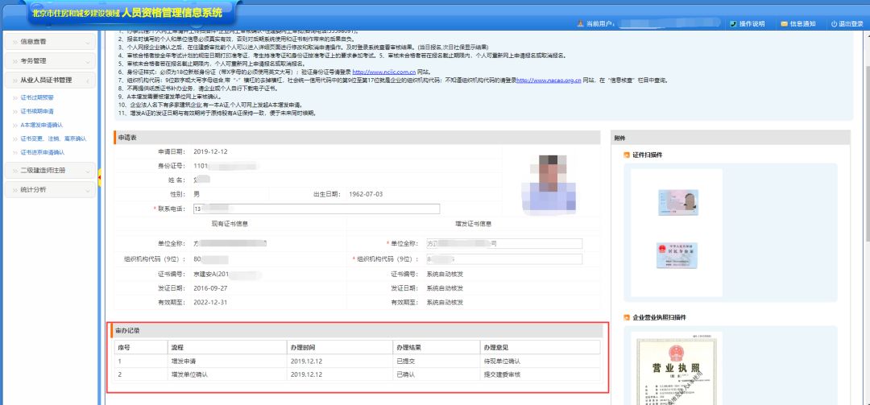
Task: Click the 当前用户 person icon
Action: pos(580,24)
